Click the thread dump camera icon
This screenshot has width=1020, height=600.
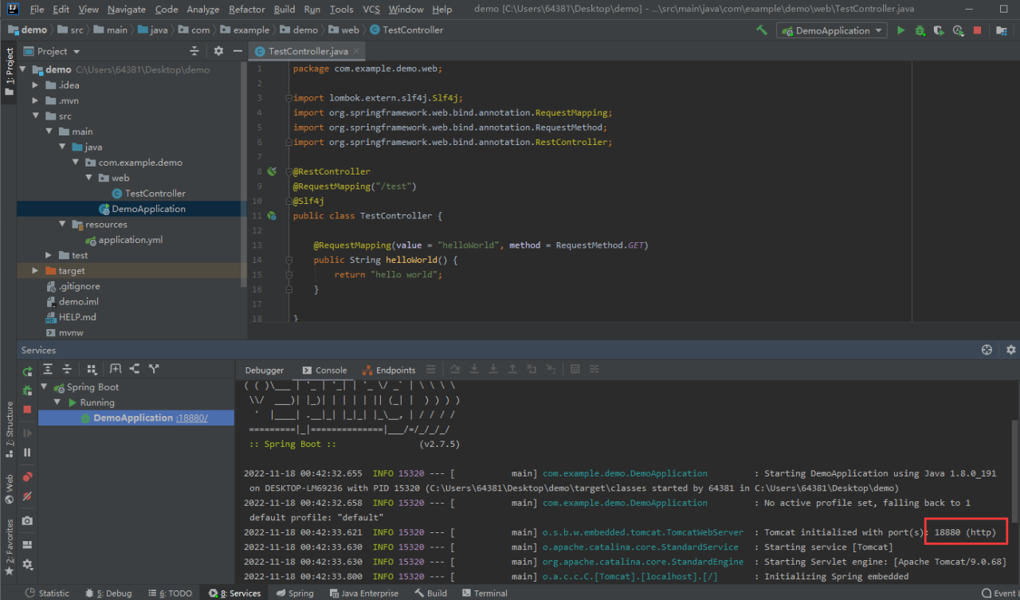pyautogui.click(x=27, y=520)
